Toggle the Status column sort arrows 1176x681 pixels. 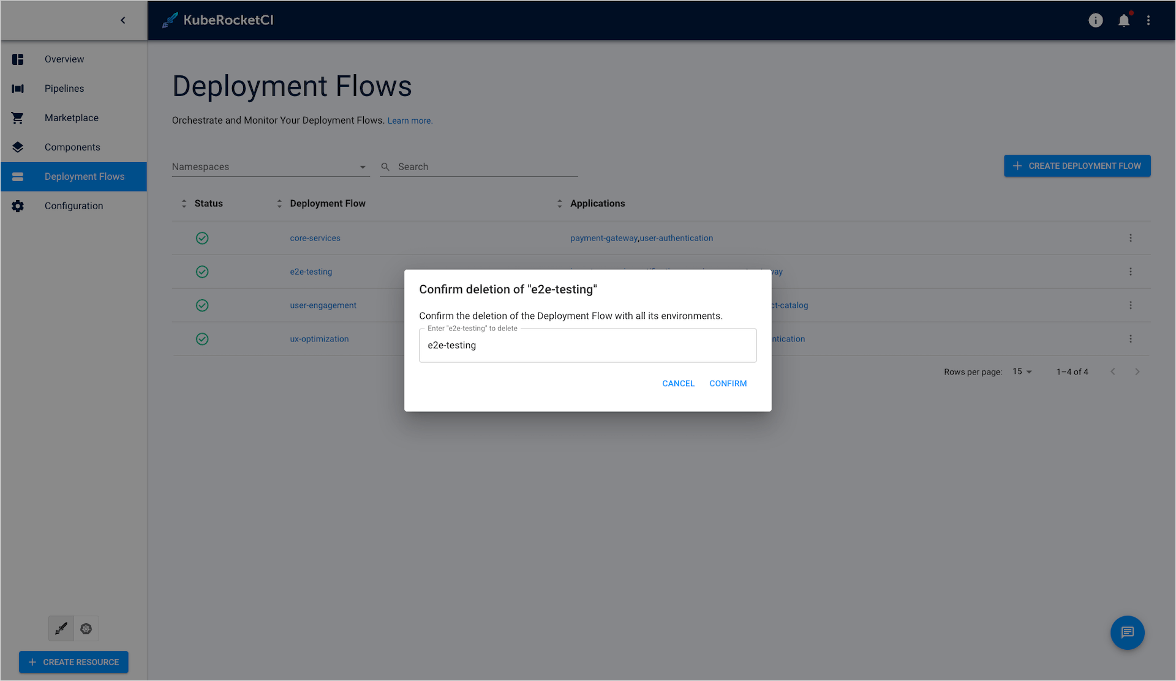coord(184,203)
